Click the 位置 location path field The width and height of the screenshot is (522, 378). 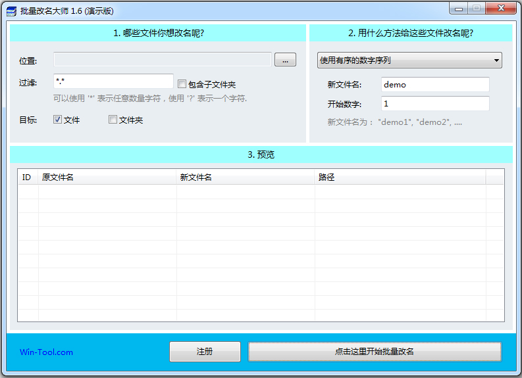click(163, 60)
